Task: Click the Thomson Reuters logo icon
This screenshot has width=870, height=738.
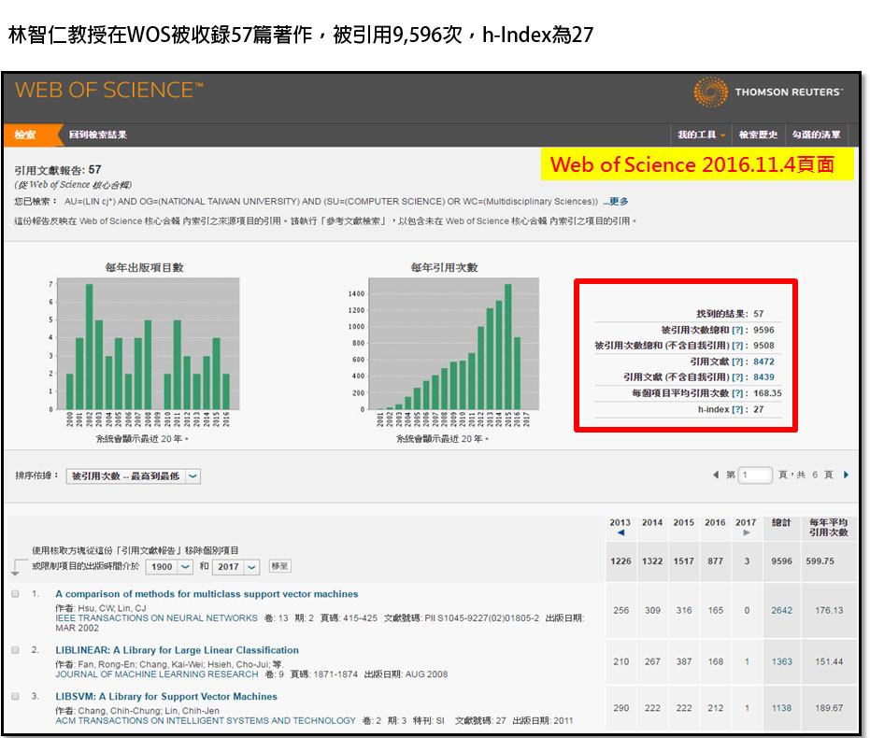Action: (x=710, y=92)
